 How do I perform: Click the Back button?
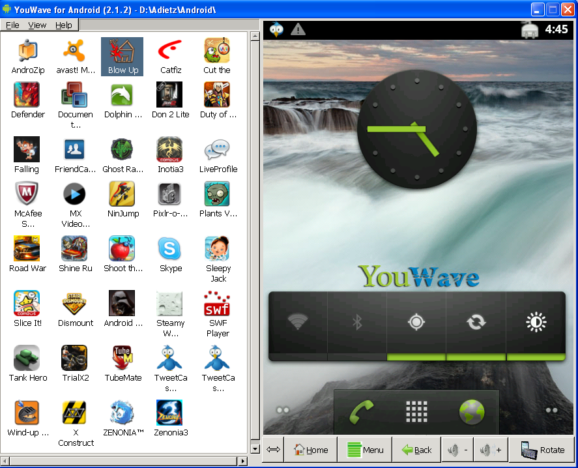[x=416, y=450]
